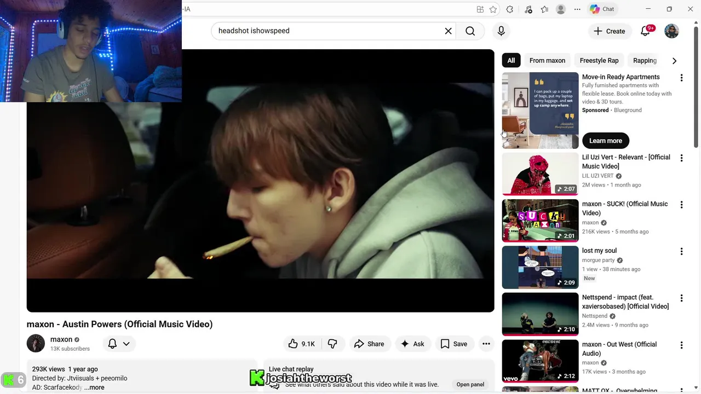Click the Move-in Ready Apartments ad image

point(540,111)
